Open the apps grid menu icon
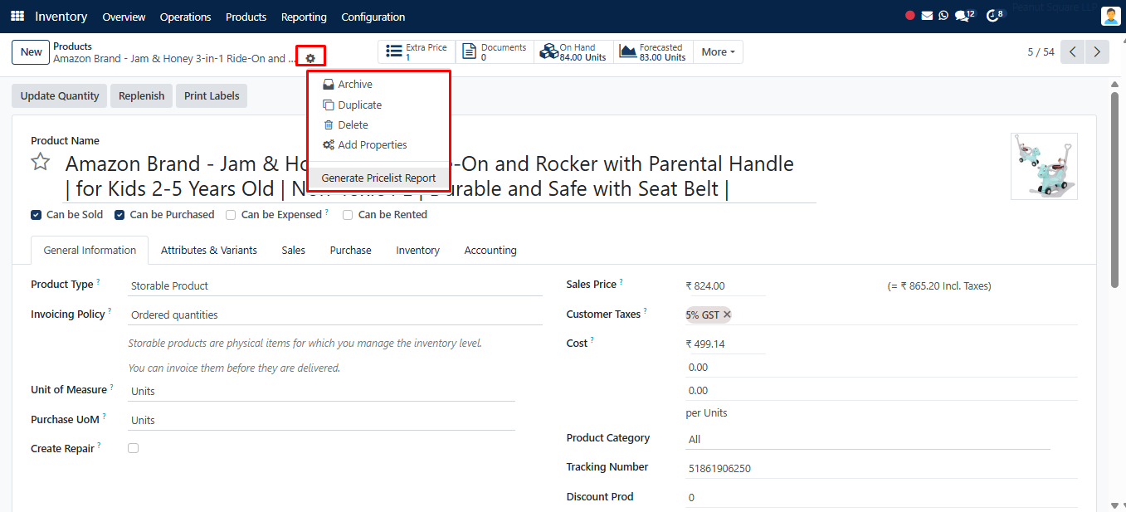This screenshot has width=1126, height=512. [x=17, y=17]
